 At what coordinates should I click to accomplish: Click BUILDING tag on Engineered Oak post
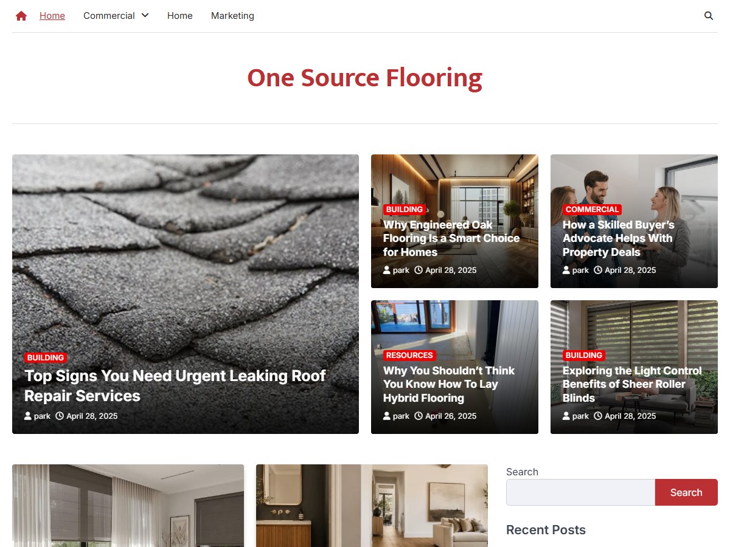tap(405, 210)
